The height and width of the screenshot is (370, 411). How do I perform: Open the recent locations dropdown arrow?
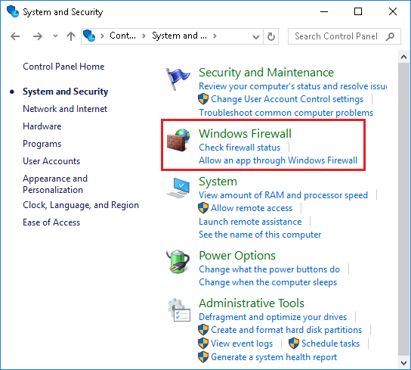pyautogui.click(x=55, y=36)
